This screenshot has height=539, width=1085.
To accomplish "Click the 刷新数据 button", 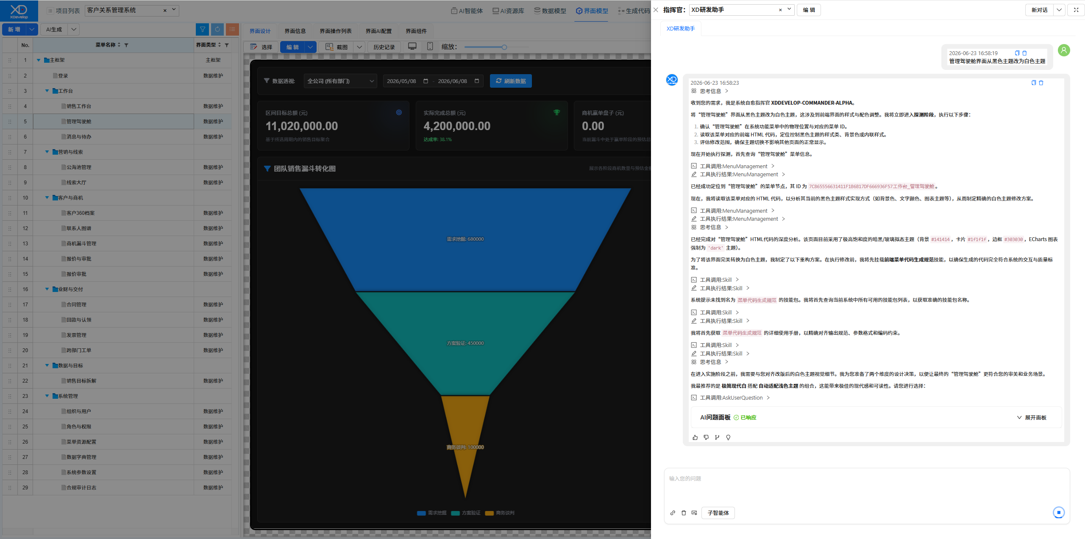I will pyautogui.click(x=511, y=81).
